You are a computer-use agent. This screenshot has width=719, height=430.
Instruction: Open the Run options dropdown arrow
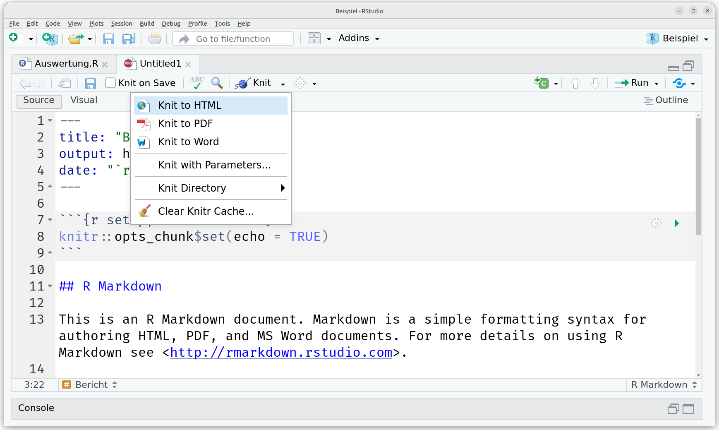coord(657,84)
